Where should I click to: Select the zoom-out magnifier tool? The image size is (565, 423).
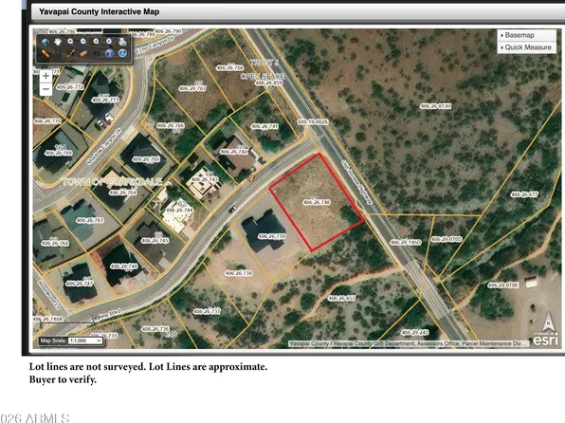(x=83, y=42)
